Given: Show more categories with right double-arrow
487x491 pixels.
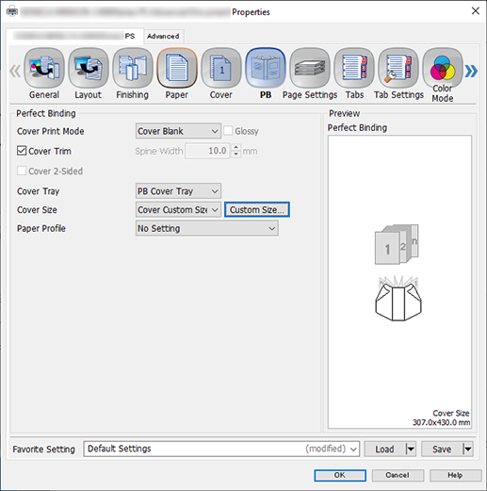Looking at the screenshot, I should click(471, 71).
